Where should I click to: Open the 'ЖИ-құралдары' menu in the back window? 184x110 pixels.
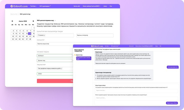point(45,6)
